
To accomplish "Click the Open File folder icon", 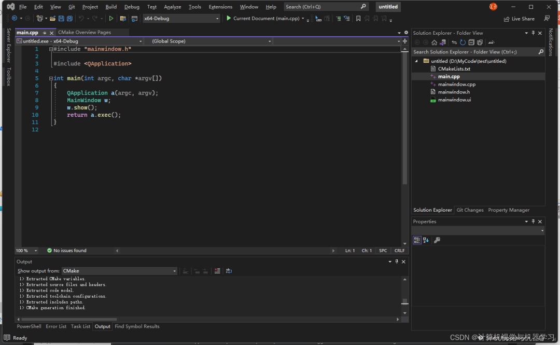I will click(52, 18).
